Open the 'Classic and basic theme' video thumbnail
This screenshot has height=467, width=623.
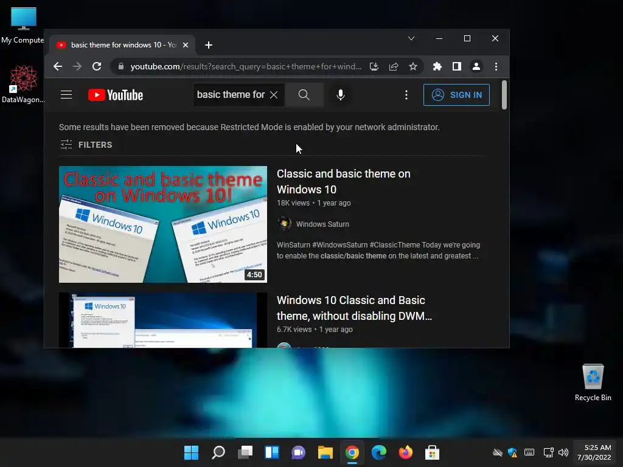(x=163, y=224)
